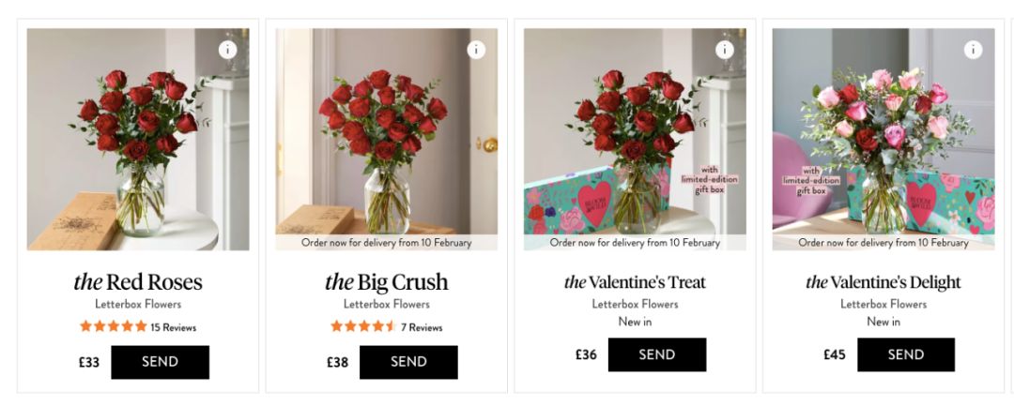
Task: Open the Valentine's Treat product title
Action: 635,282
